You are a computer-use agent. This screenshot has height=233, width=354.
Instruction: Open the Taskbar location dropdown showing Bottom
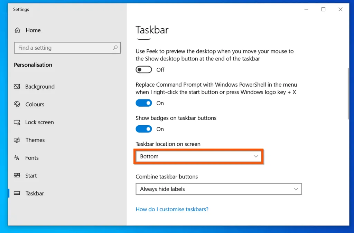[198, 156]
